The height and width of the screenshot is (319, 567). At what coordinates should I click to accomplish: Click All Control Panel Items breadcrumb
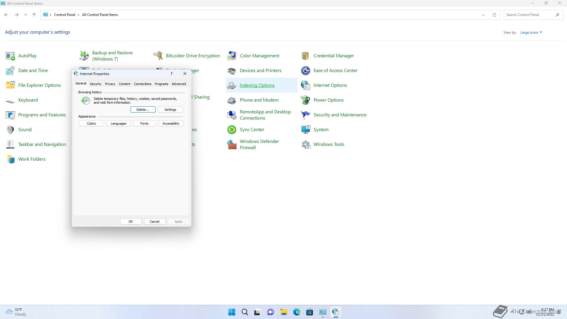[x=100, y=15]
